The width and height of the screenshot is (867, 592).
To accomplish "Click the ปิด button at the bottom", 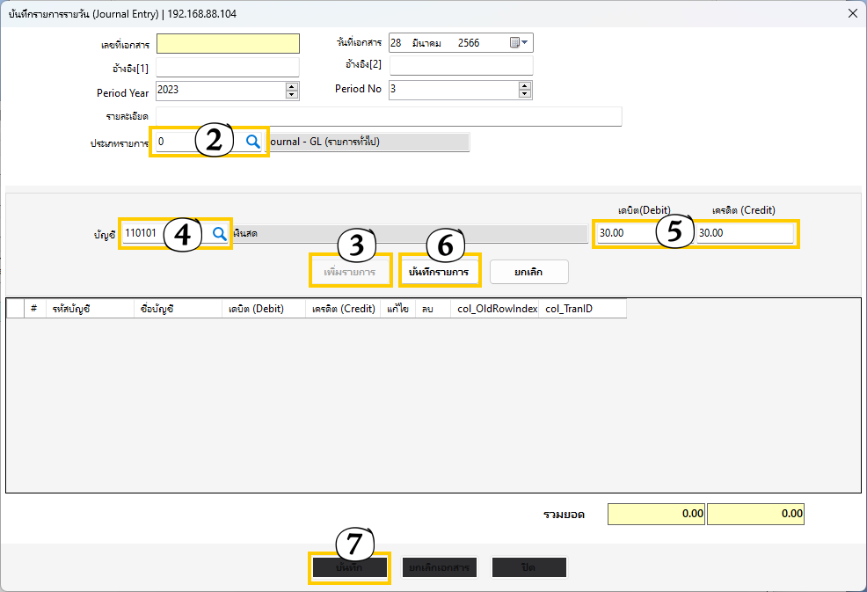I will pyautogui.click(x=528, y=568).
